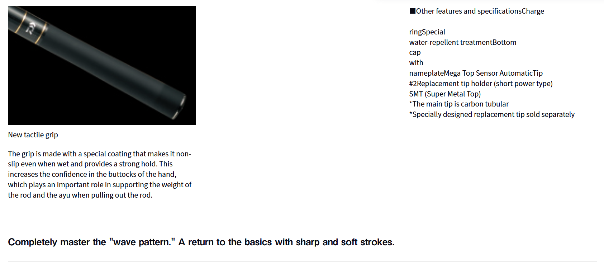Image resolution: width=604 pixels, height=274 pixels.
Task: Click the grip product photo
Action: pos(102,65)
